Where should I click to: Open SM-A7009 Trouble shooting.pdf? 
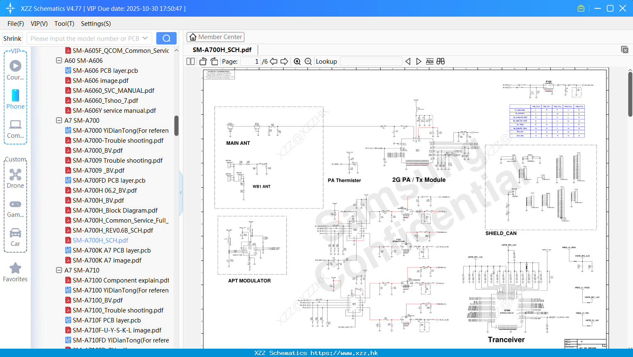point(118,160)
